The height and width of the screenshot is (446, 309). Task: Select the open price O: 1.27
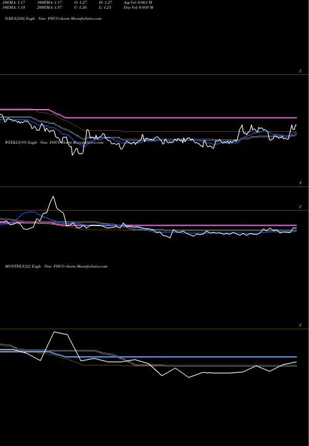[80, 2]
